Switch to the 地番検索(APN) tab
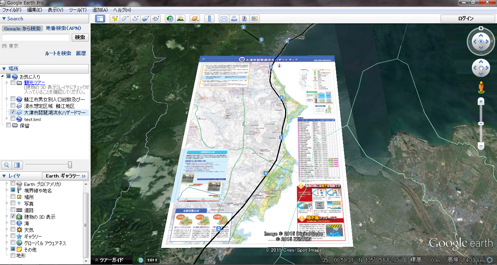The image size is (497, 265). (x=63, y=28)
